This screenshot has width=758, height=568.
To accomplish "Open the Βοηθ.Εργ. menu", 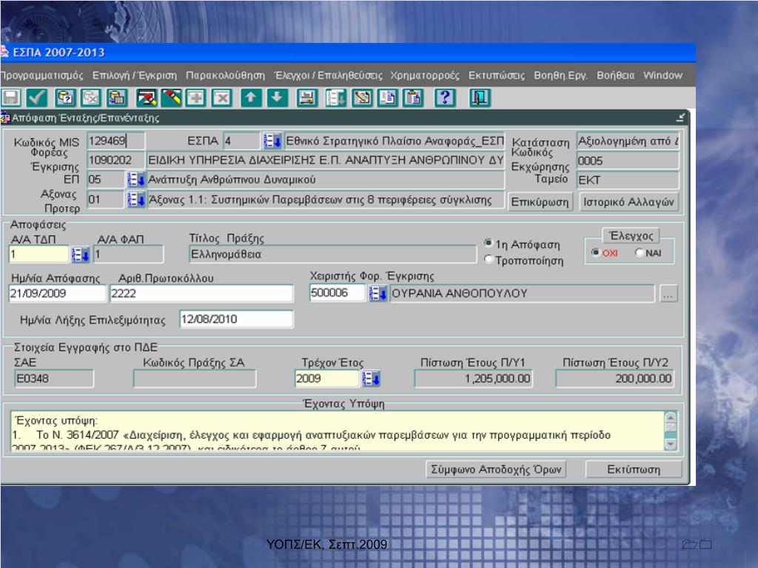I will click(561, 75).
